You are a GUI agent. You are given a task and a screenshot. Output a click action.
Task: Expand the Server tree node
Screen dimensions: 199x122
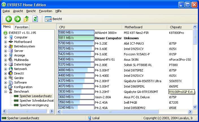5,51
